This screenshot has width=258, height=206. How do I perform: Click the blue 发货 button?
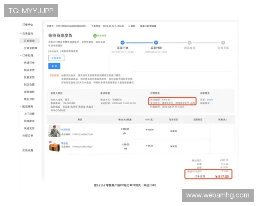[x=54, y=66]
